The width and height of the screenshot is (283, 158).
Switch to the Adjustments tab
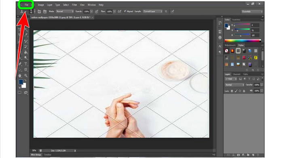[x=230, y=45]
